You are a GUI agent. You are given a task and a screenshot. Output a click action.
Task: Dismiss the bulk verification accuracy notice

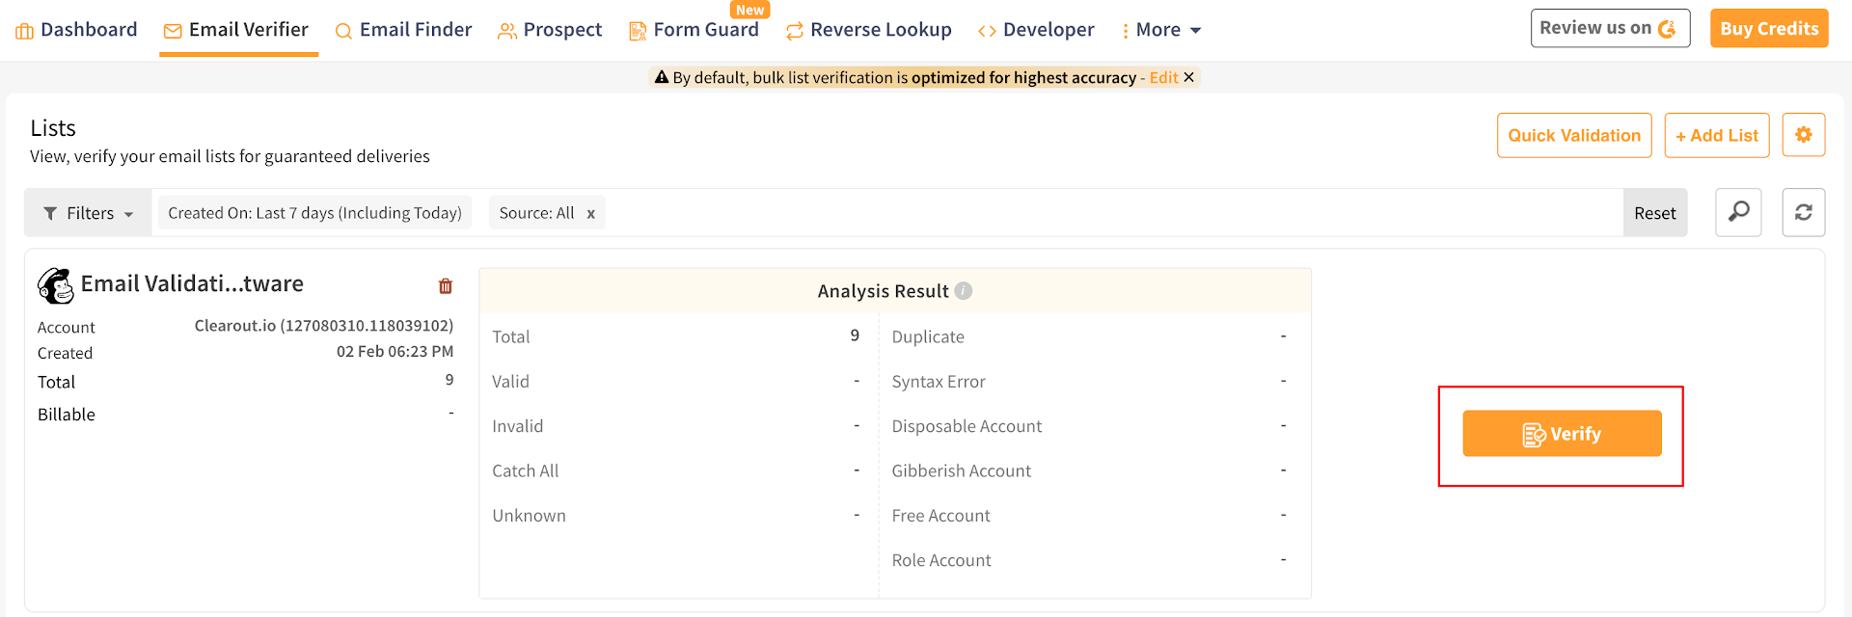point(1189,77)
